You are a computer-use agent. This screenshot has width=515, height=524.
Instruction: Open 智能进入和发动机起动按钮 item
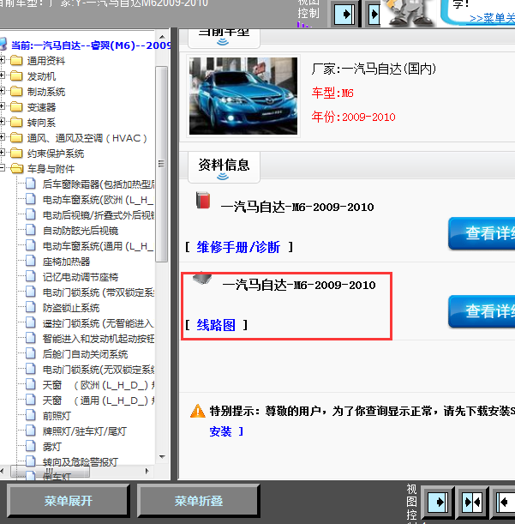click(99, 339)
